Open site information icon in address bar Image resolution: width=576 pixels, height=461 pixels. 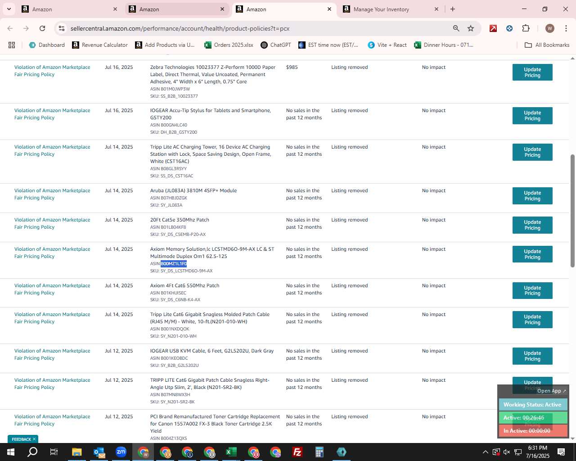click(62, 28)
